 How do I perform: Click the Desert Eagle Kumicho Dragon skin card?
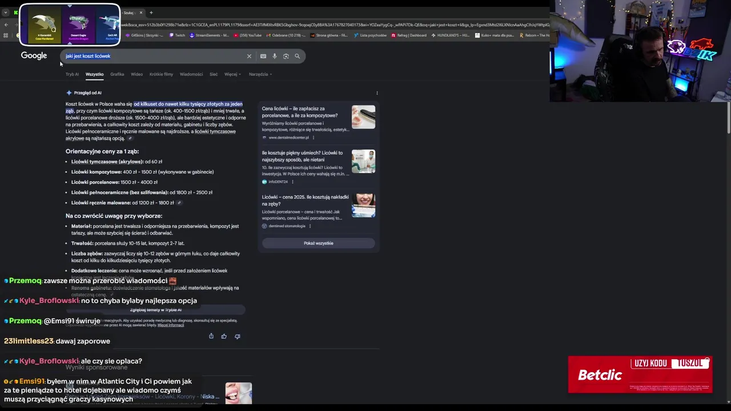[78, 25]
